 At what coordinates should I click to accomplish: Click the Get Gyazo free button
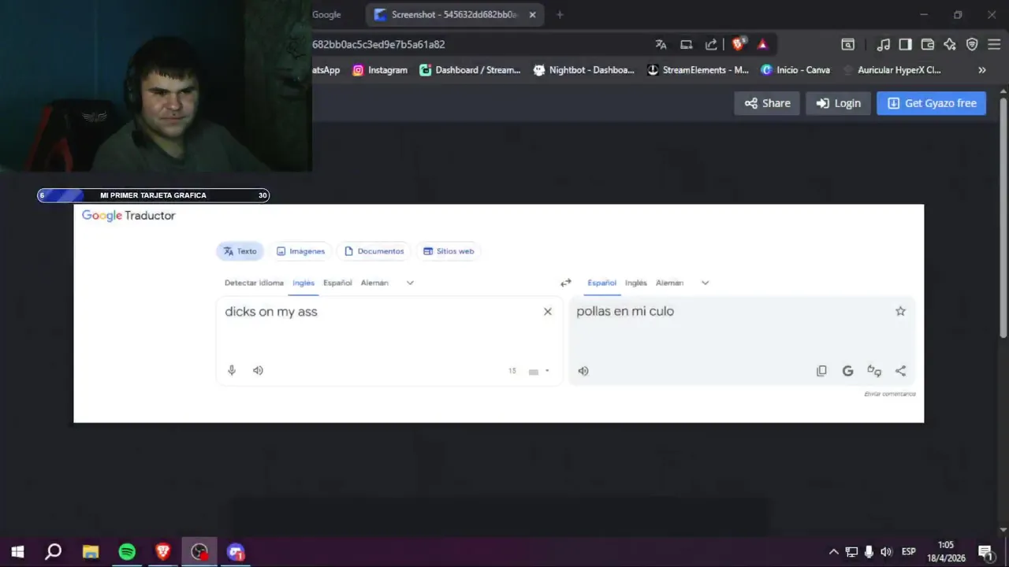click(931, 103)
